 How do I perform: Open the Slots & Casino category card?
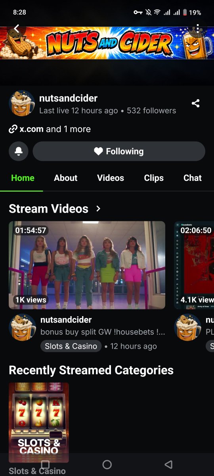point(39,422)
